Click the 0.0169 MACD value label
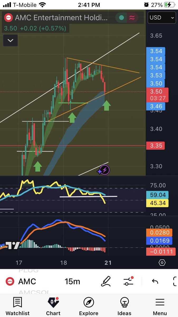 click(159, 241)
